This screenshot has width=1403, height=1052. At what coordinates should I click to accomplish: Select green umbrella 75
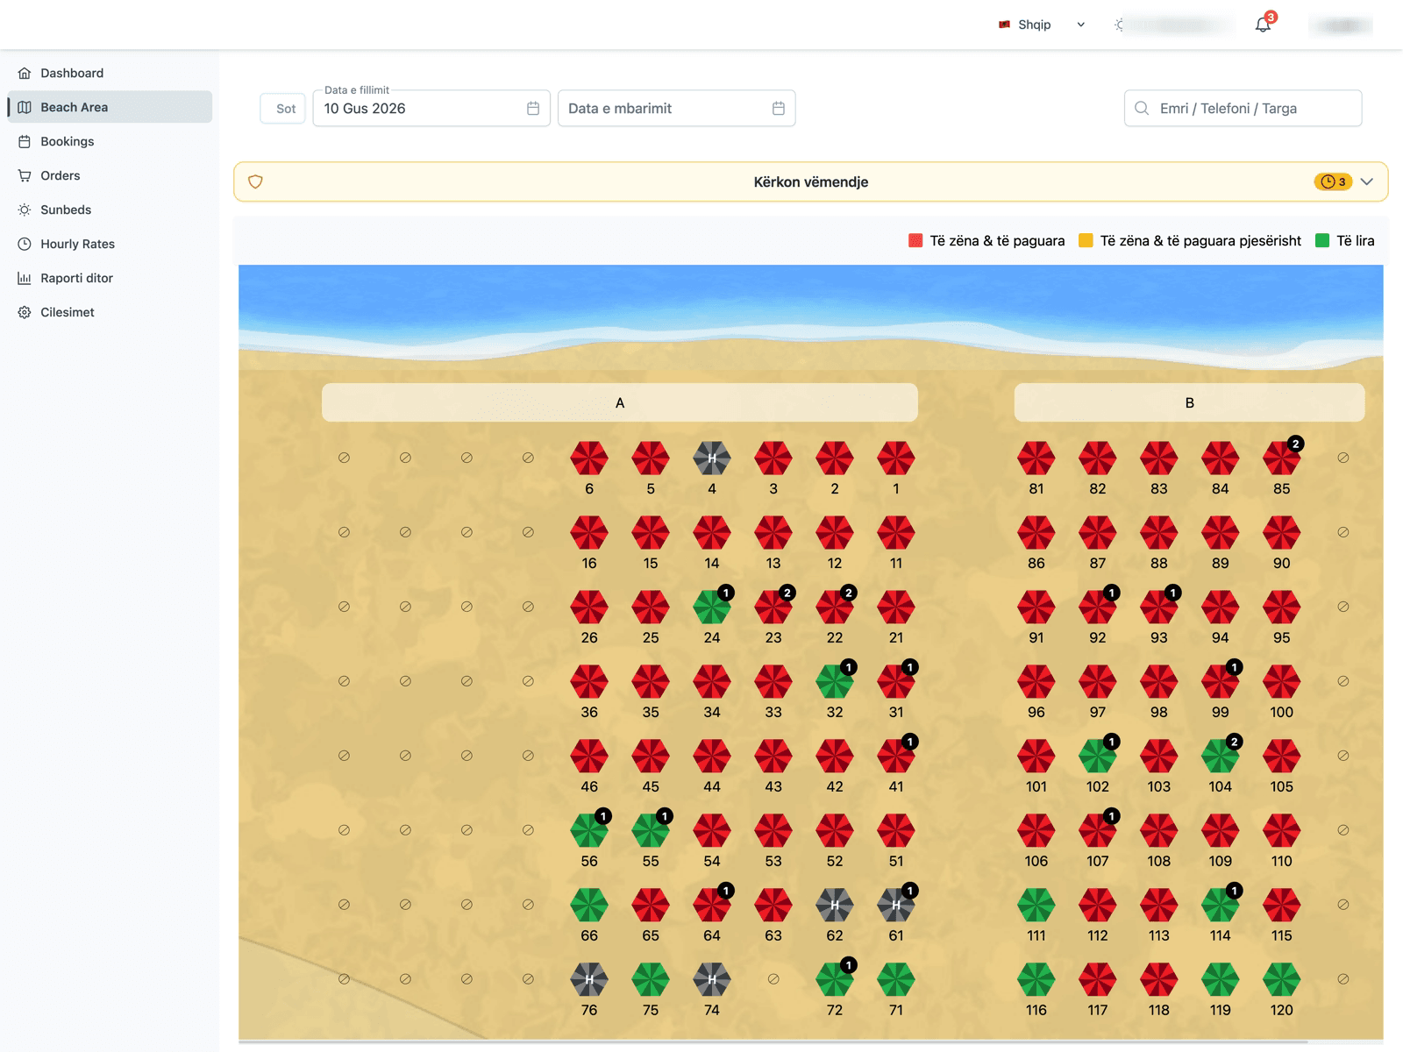(651, 980)
